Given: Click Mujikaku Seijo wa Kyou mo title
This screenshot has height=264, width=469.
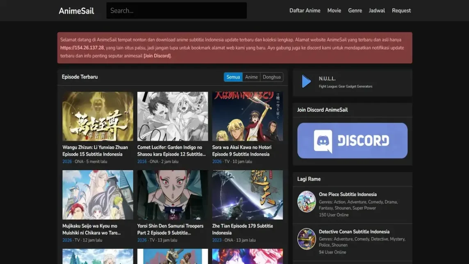Looking at the screenshot, I should (91, 229).
